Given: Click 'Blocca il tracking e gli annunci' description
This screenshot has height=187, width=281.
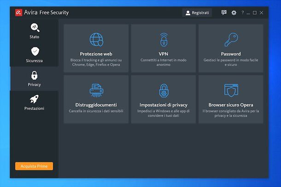Looking at the screenshot, I should click(96, 62).
